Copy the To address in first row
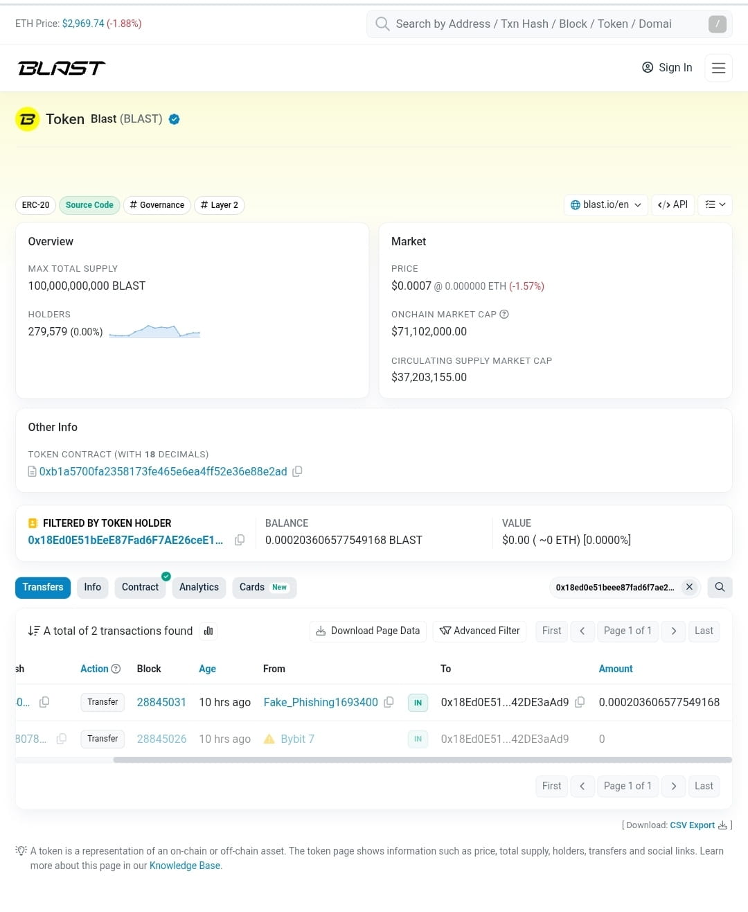This screenshot has width=748, height=912. pyautogui.click(x=580, y=702)
